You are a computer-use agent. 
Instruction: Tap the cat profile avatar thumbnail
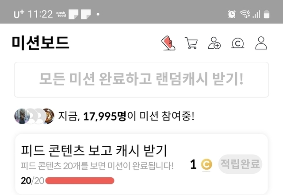point(22,116)
